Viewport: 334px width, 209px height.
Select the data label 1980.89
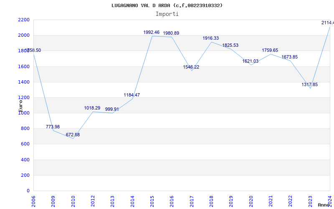coord(171,33)
